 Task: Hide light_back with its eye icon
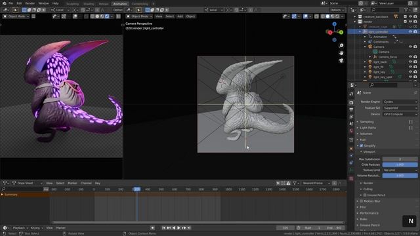[x=410, y=62]
